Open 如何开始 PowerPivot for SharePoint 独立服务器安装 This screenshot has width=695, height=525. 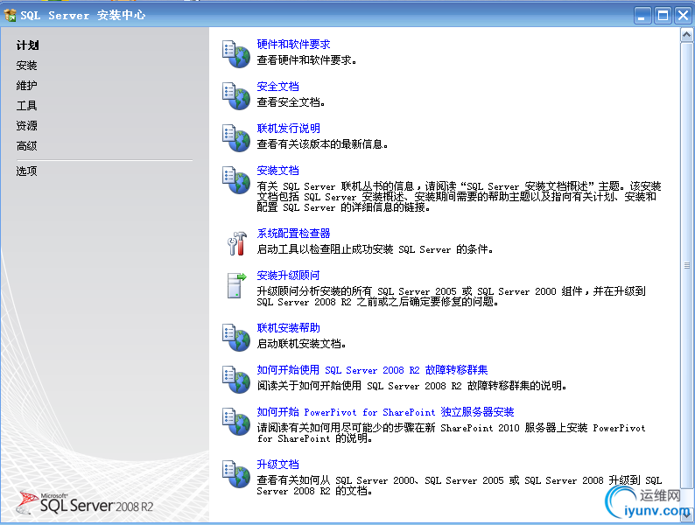pyautogui.click(x=386, y=412)
